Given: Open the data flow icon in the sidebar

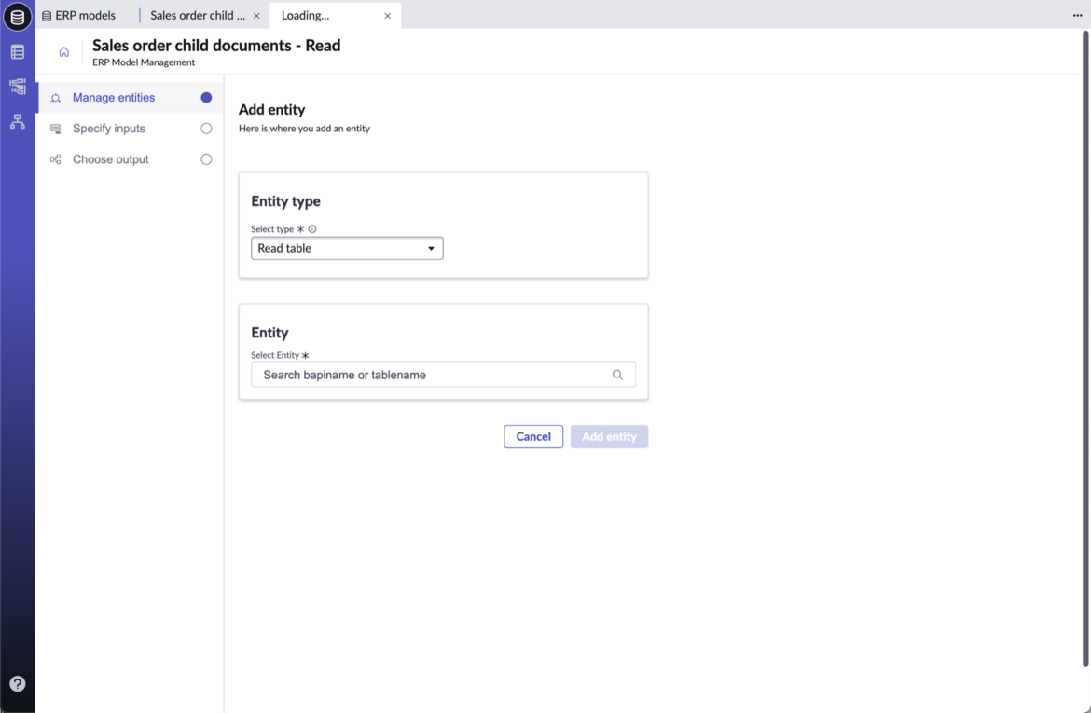Looking at the screenshot, I should click(18, 87).
